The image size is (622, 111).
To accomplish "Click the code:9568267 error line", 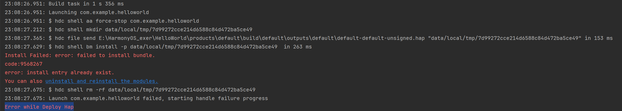I will click(24, 64).
